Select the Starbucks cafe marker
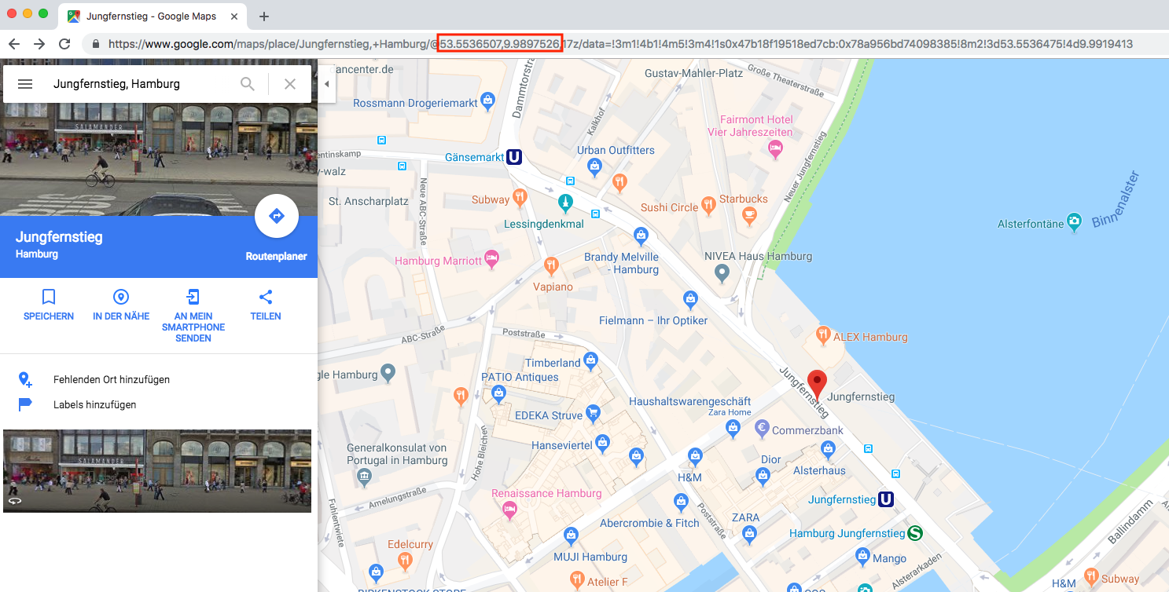The width and height of the screenshot is (1169, 592). (x=750, y=214)
